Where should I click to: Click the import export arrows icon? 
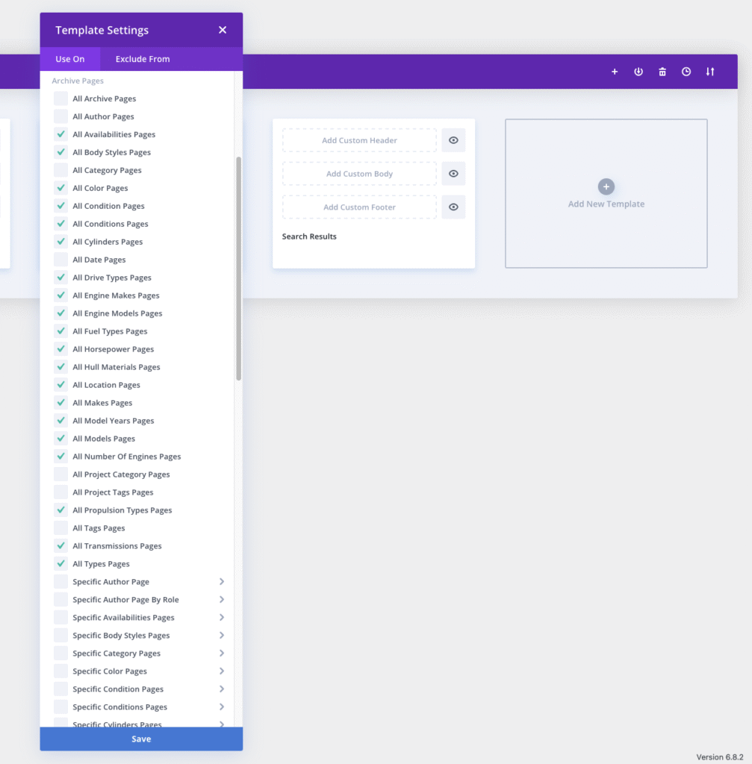pyautogui.click(x=710, y=72)
